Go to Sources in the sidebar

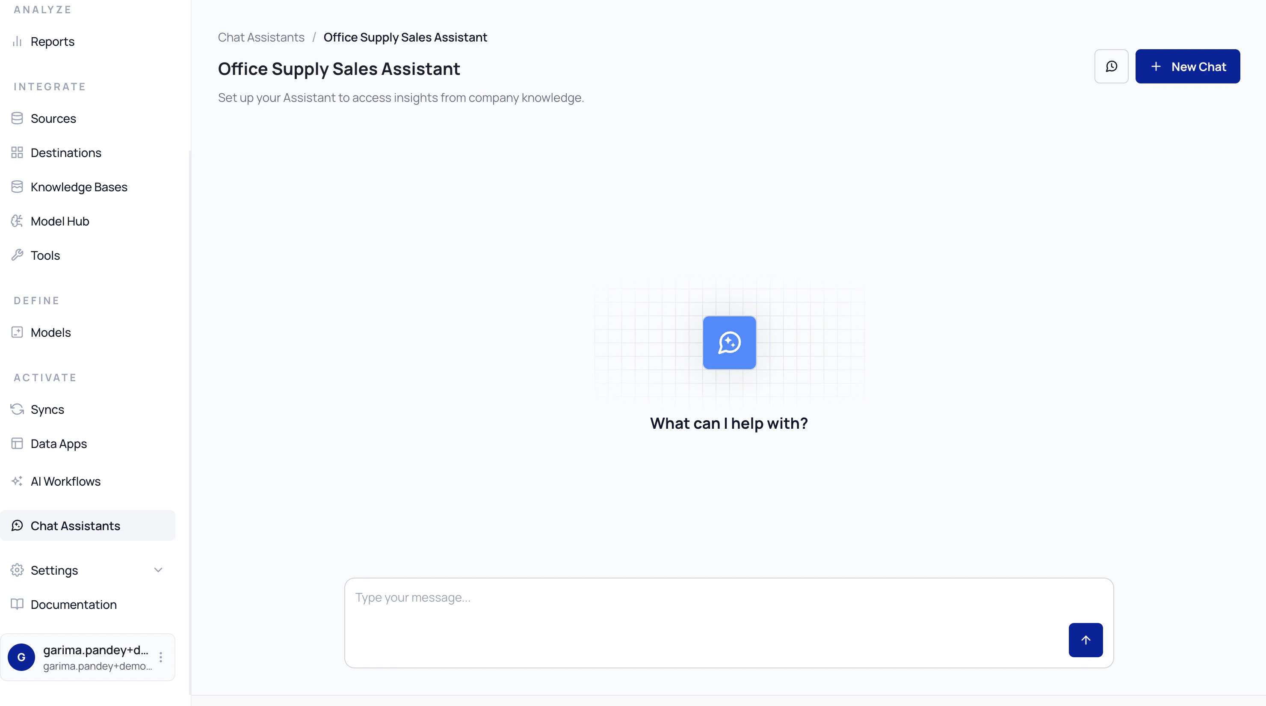[53, 119]
